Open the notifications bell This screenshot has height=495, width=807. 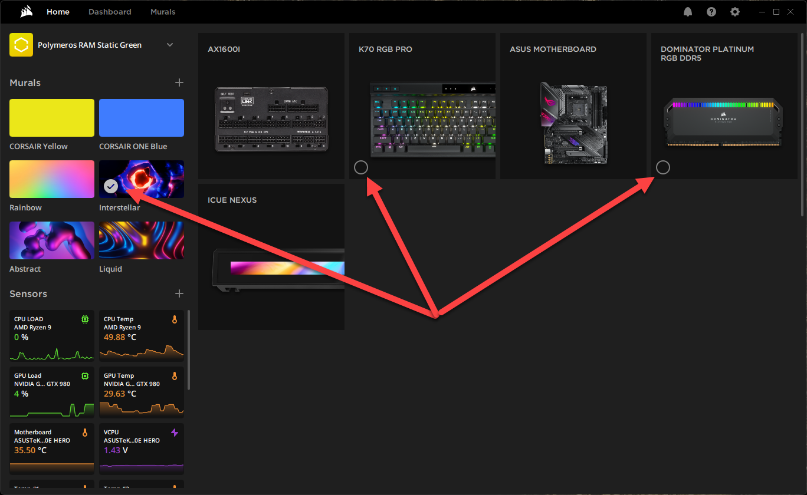click(688, 12)
